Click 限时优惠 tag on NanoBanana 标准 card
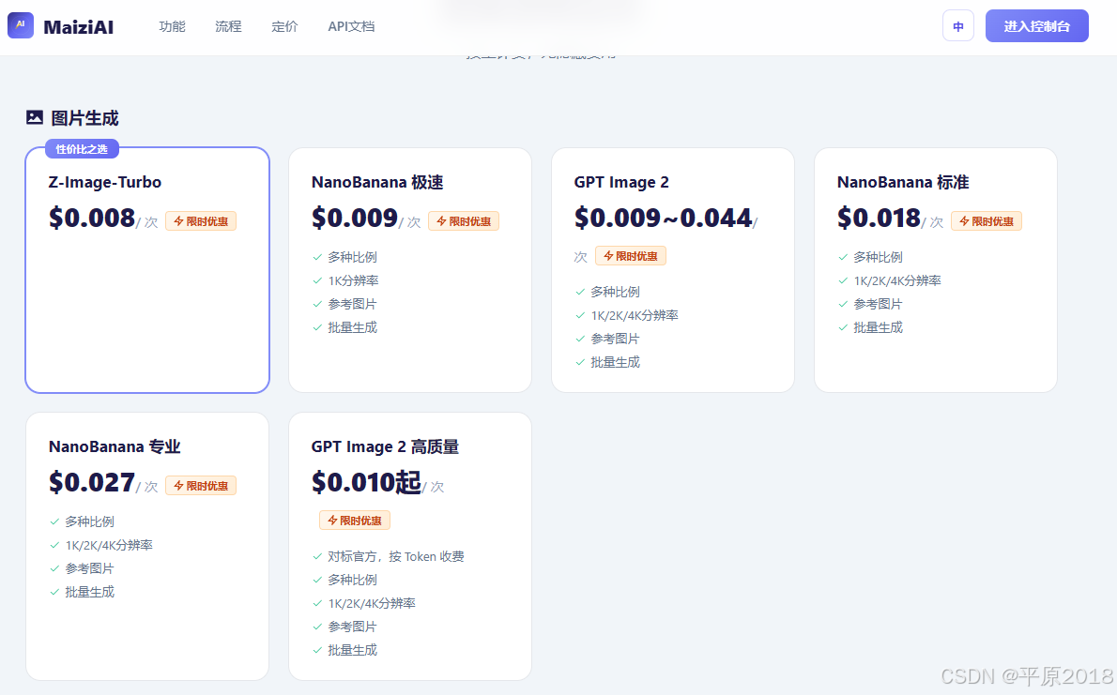This screenshot has width=1117, height=695. 987,221
